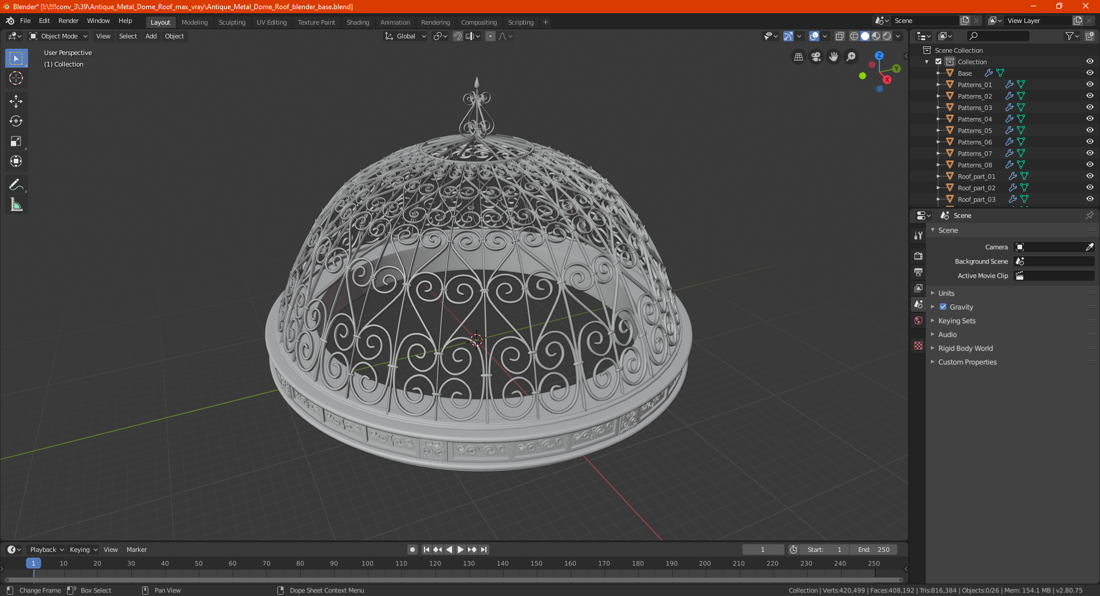Switch to the Shading workspace tab

coord(357,22)
